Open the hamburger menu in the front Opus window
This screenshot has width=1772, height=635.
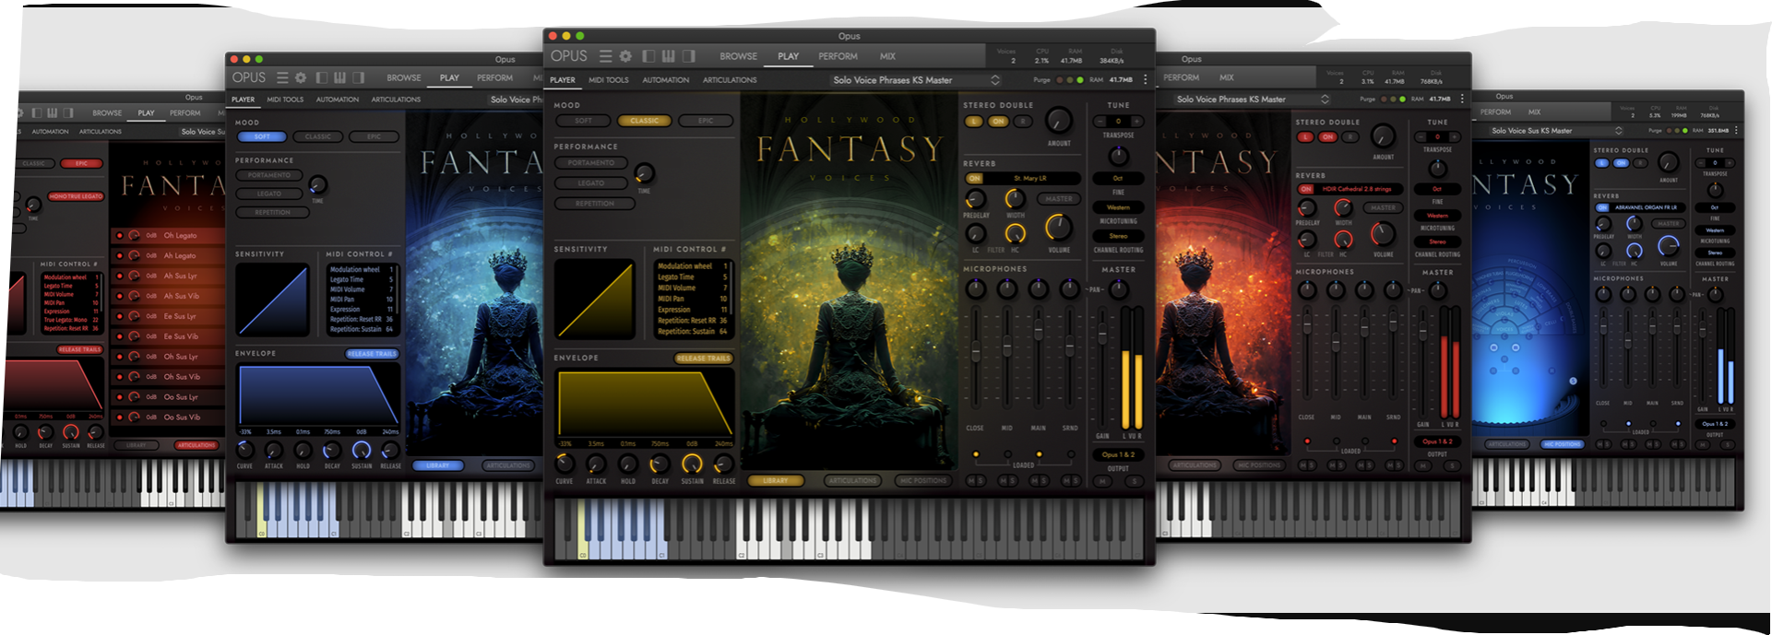coord(605,56)
